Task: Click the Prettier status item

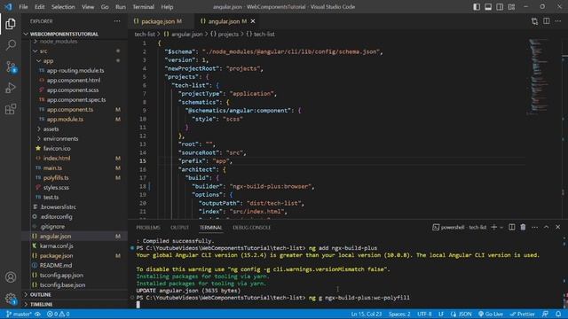Action: point(523,314)
